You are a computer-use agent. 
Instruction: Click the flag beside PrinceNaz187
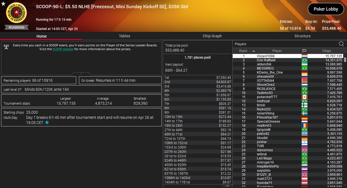(304, 117)
